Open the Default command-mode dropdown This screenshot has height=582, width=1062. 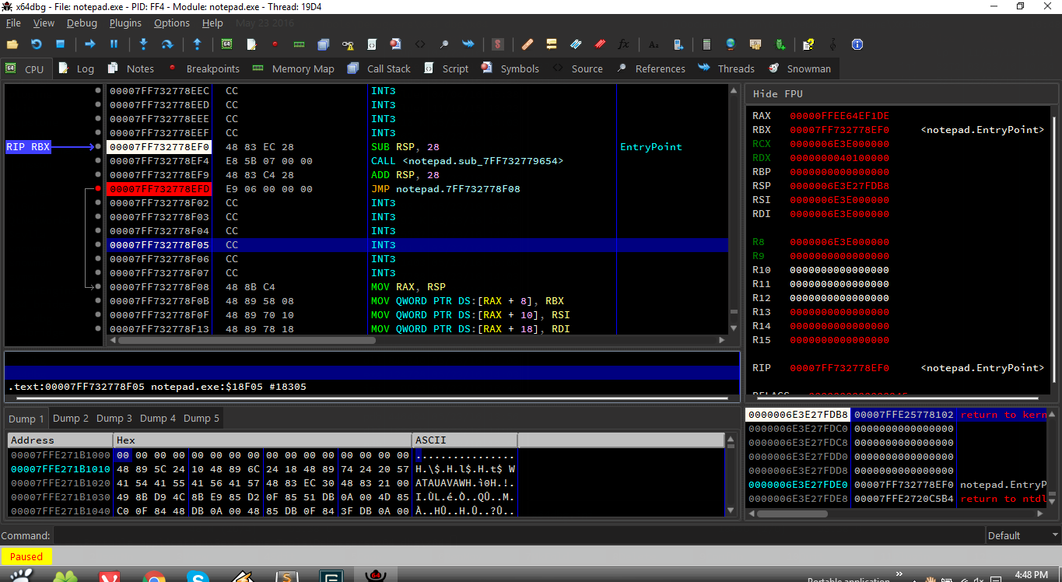pos(1022,535)
